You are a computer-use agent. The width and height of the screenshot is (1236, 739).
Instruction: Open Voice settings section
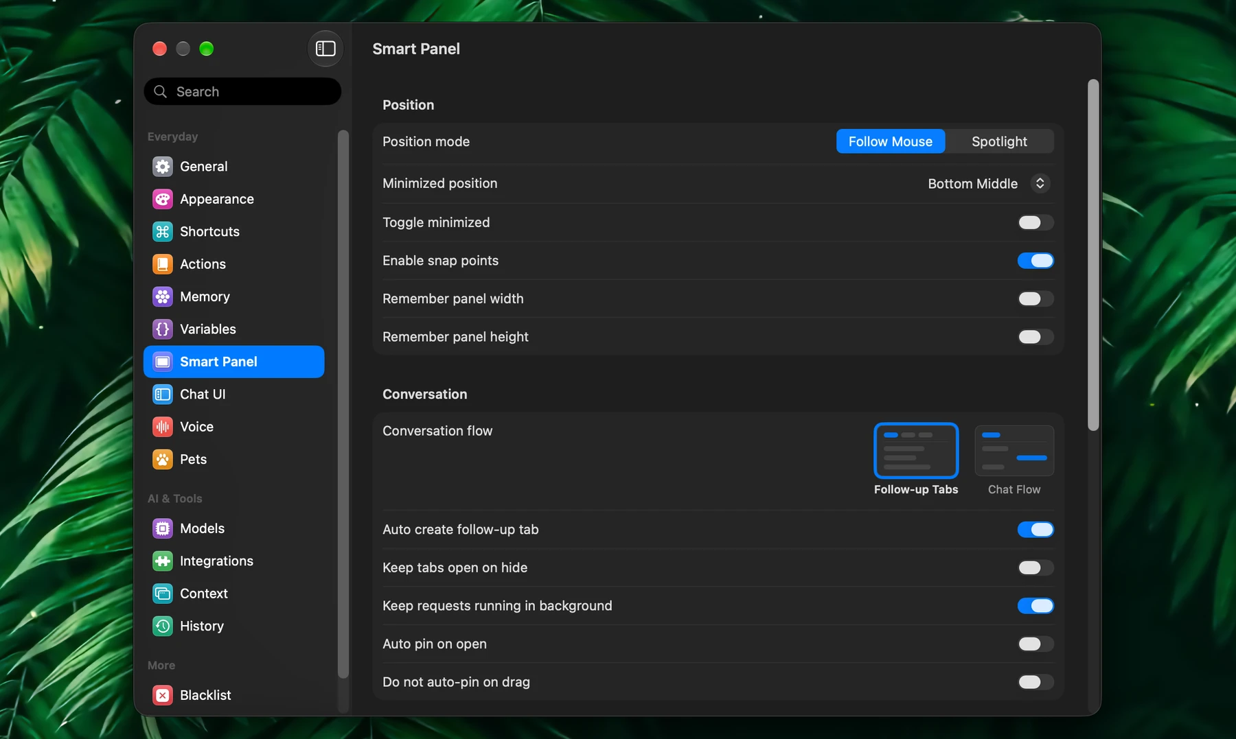(x=233, y=427)
